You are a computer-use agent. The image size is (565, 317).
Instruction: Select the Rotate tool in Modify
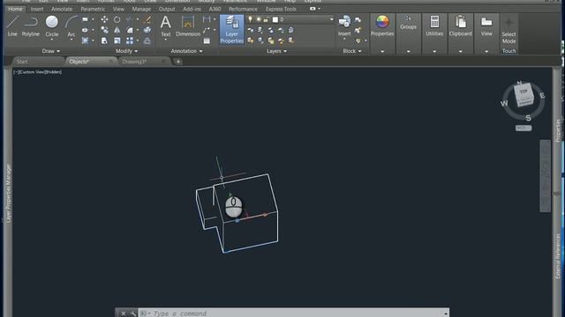point(117,19)
